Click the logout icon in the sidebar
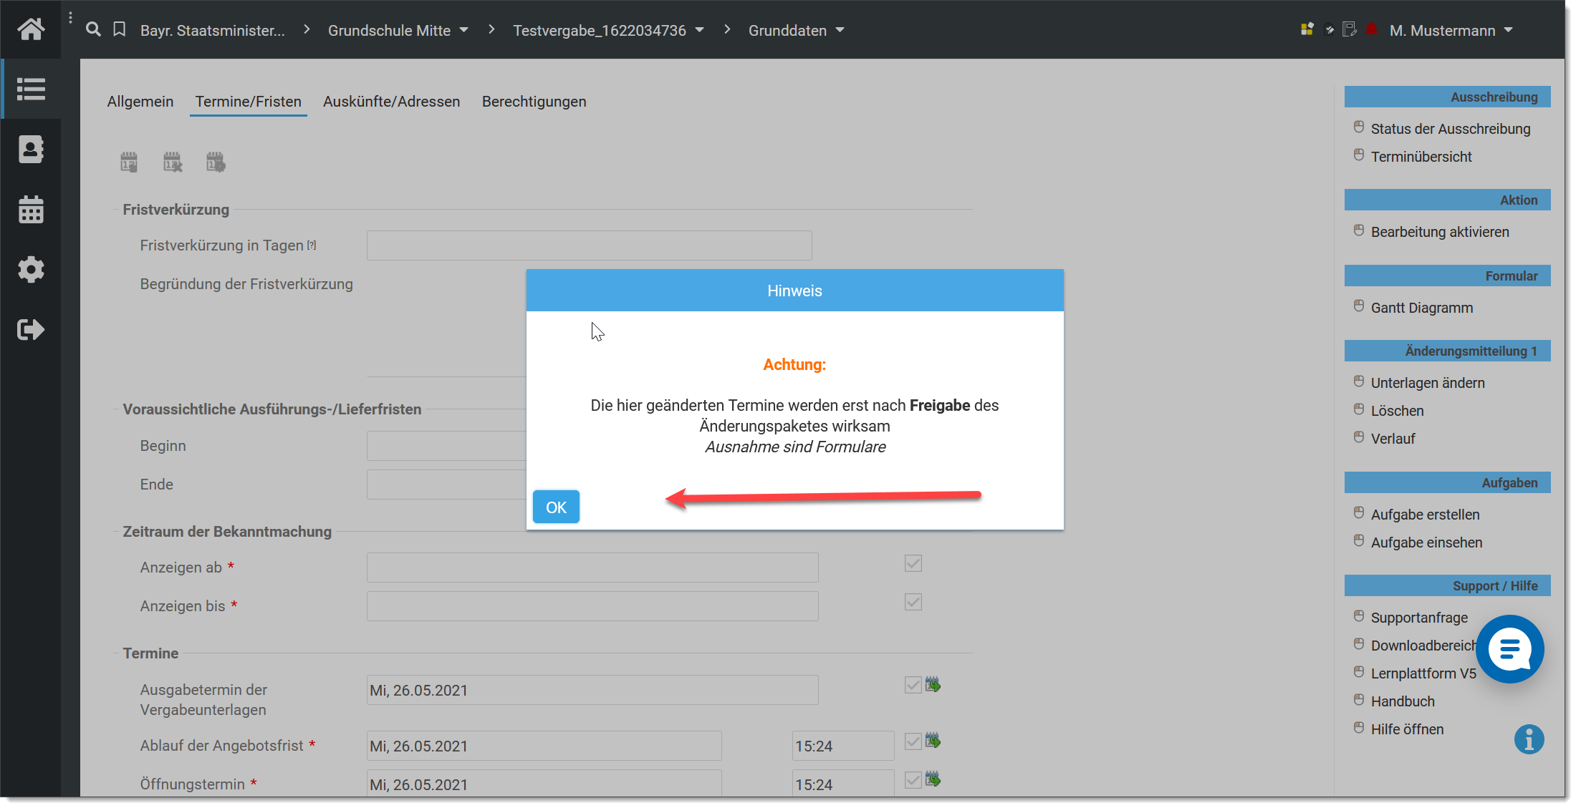 (x=31, y=329)
